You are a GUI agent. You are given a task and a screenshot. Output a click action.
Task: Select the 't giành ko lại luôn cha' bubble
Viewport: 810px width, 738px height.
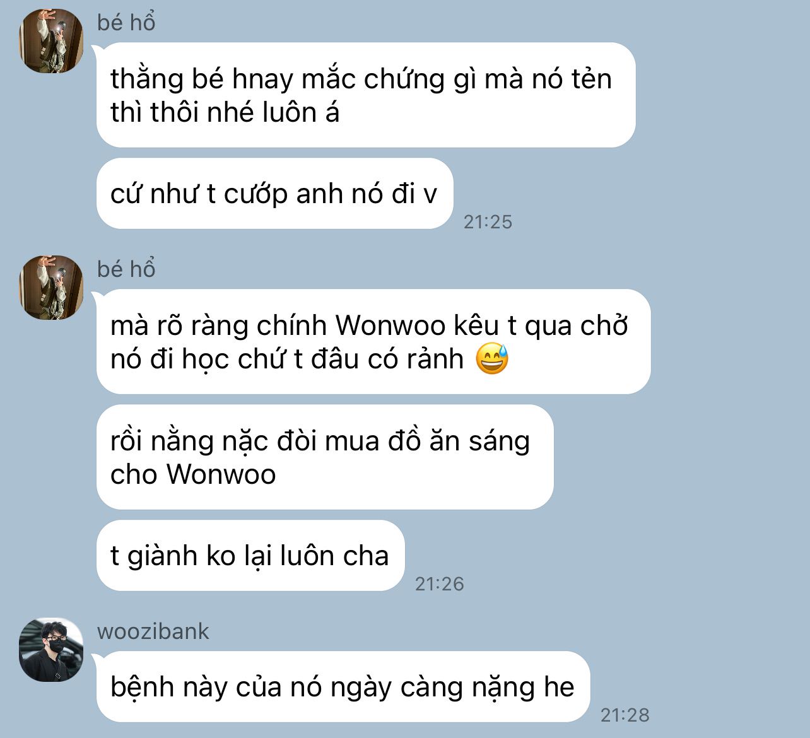tap(250, 556)
